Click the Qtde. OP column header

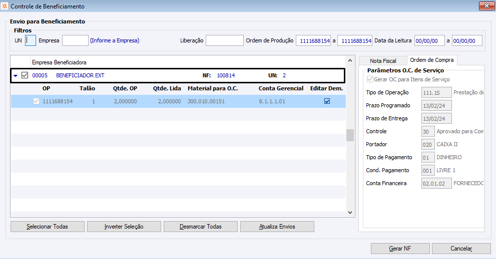pos(125,88)
